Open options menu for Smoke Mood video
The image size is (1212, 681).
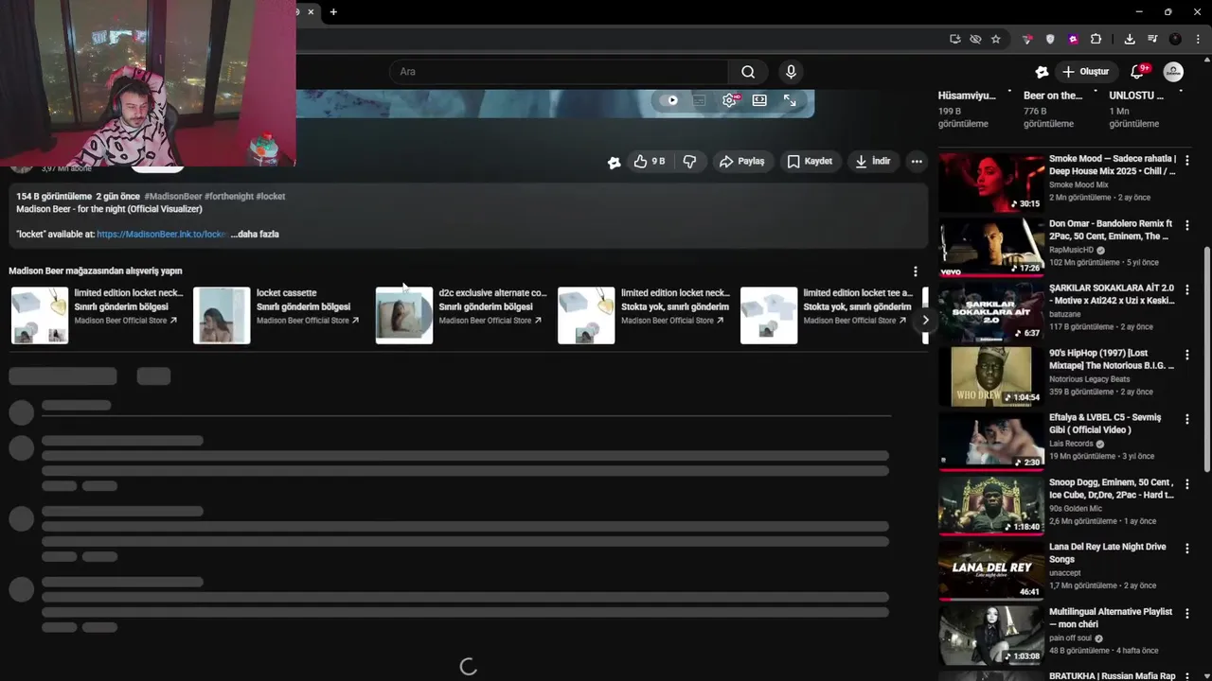(1186, 161)
